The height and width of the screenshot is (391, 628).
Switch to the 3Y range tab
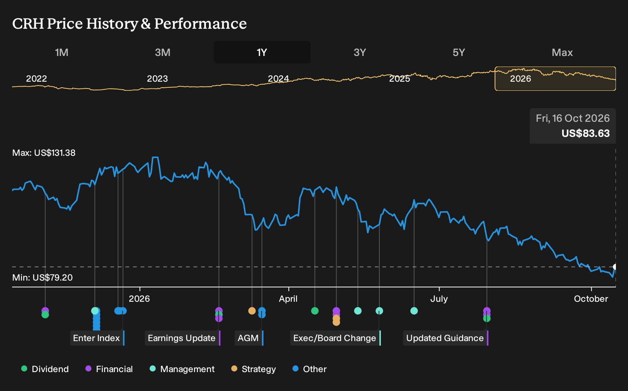point(360,52)
